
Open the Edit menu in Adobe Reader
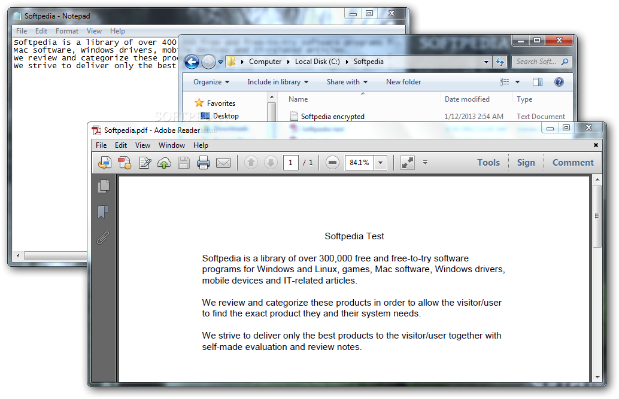[121, 145]
